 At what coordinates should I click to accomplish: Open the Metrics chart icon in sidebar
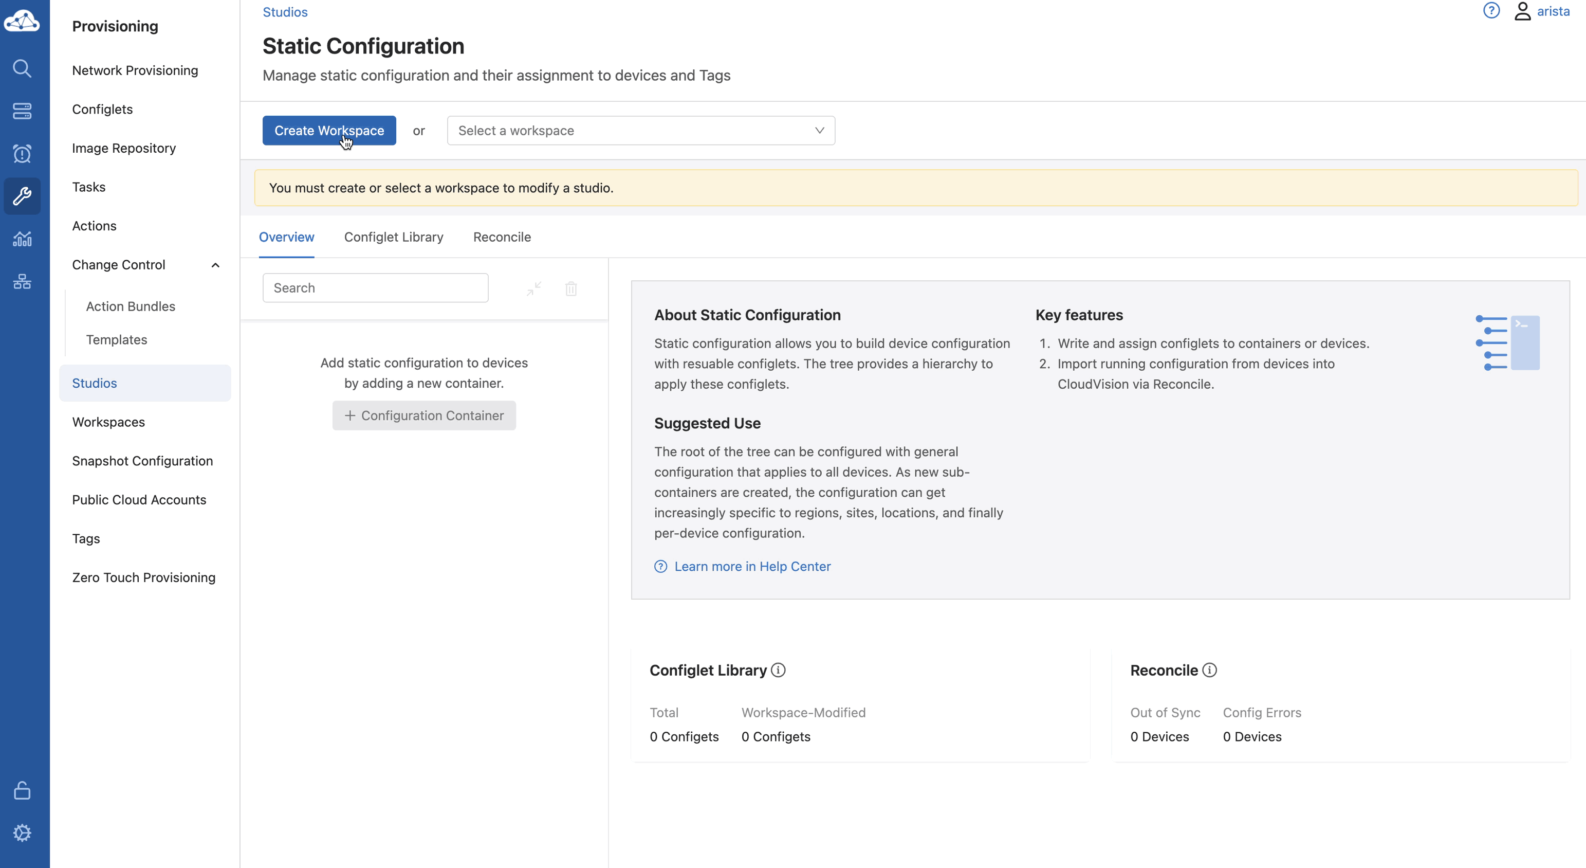[22, 239]
